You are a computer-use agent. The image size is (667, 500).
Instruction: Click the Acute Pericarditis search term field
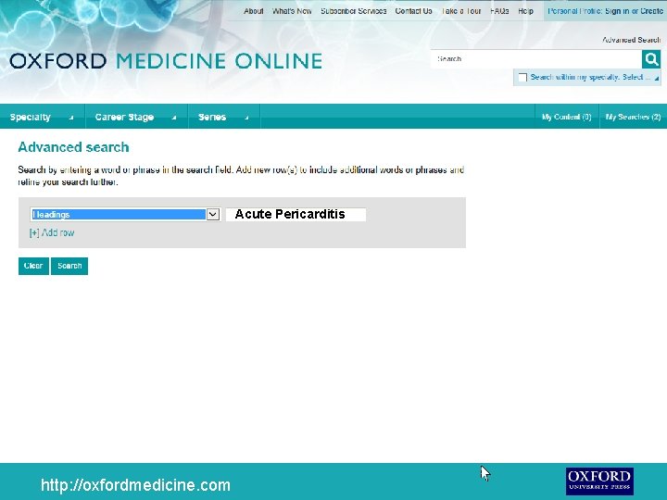(x=296, y=214)
